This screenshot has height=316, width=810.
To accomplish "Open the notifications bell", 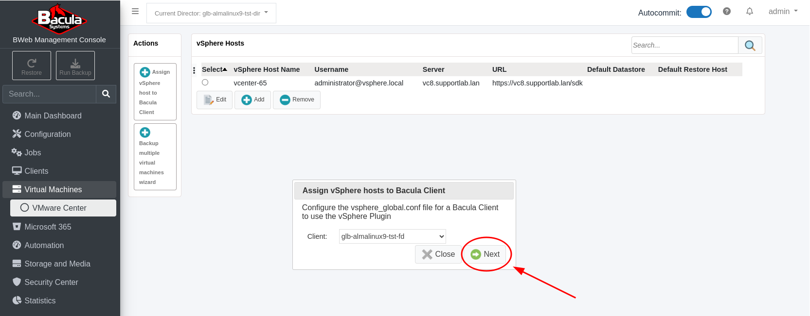I will (x=750, y=11).
